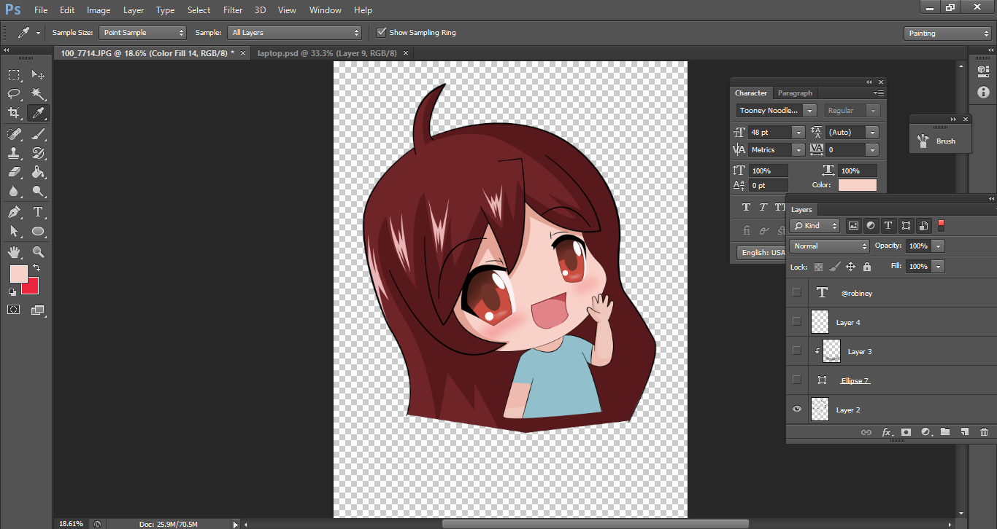
Task: Select the Rectangular Marquee tool
Action: click(x=14, y=75)
